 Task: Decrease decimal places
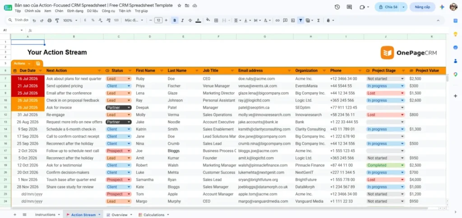coord(101,20)
